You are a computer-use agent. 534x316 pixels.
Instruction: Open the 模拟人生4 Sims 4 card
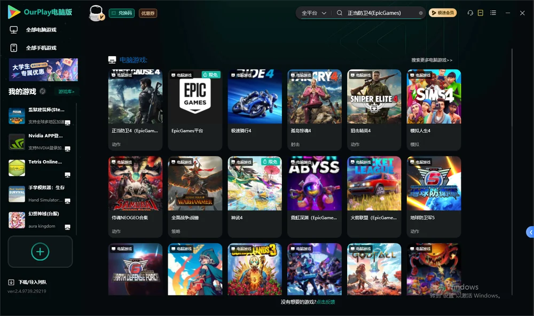point(434,110)
